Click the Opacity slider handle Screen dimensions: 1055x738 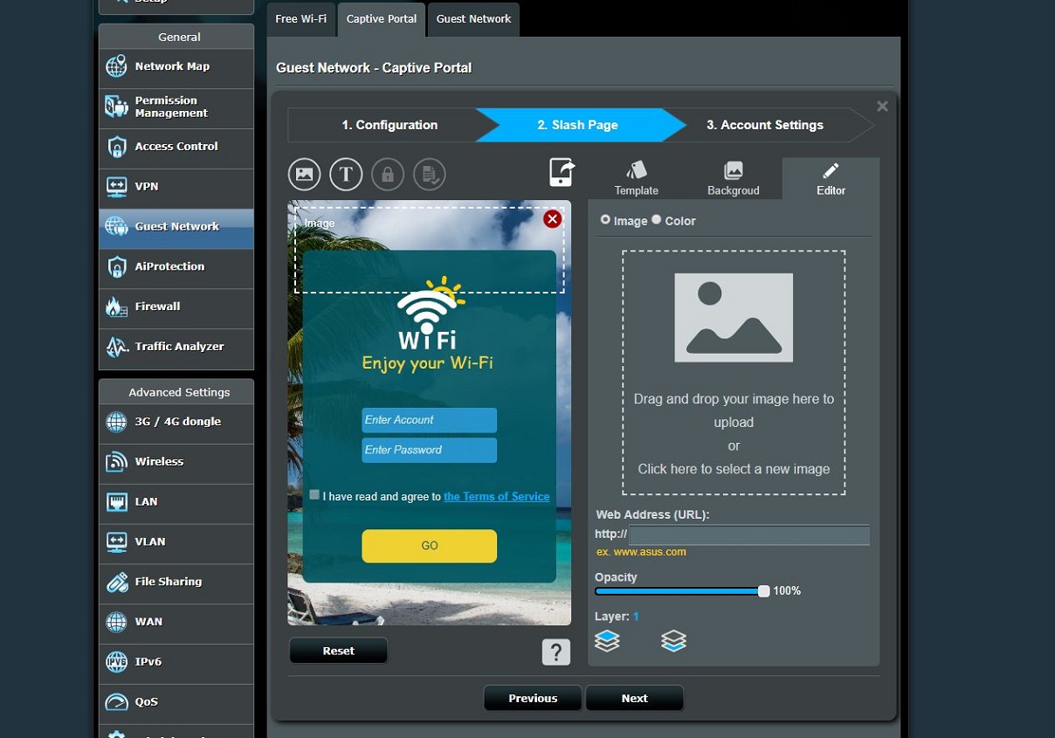(x=763, y=591)
